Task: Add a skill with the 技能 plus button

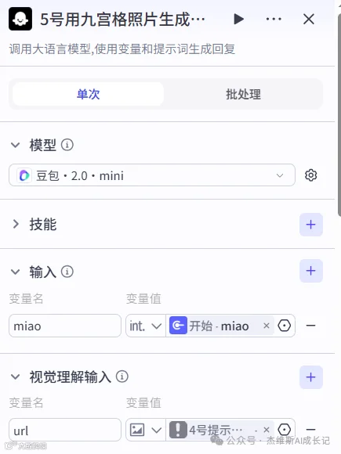Action: click(x=311, y=225)
